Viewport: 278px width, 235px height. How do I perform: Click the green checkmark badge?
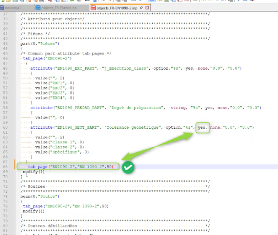pyautogui.click(x=128, y=168)
